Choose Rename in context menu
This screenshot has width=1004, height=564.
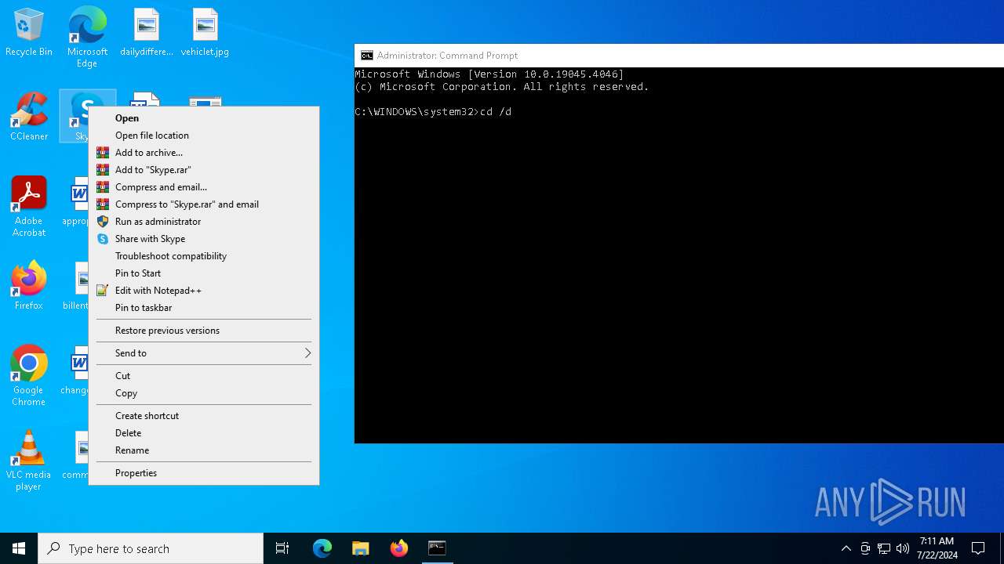click(x=204, y=450)
